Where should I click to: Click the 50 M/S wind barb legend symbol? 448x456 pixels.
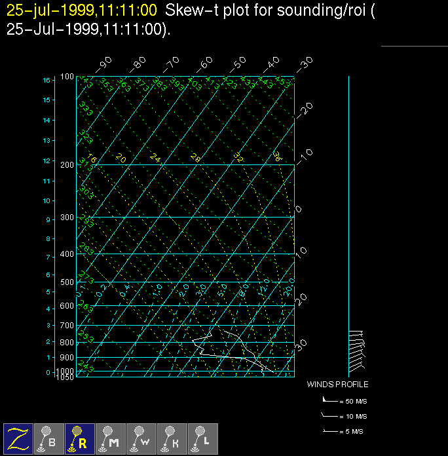tap(329, 399)
